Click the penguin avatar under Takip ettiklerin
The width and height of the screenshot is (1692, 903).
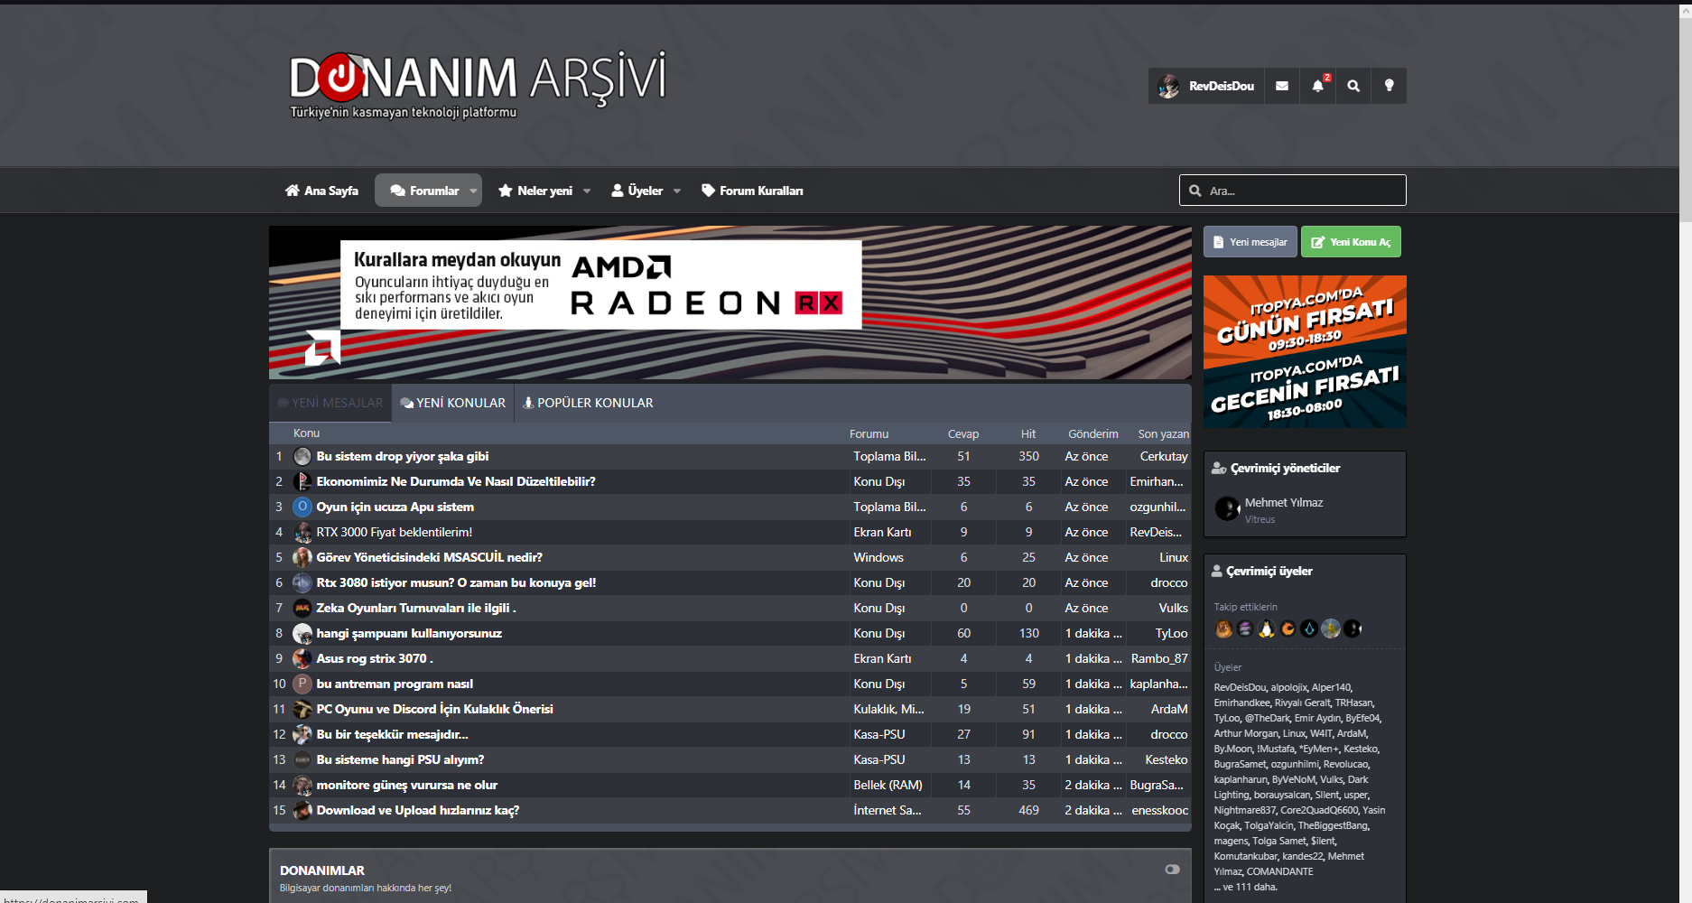1267,628
